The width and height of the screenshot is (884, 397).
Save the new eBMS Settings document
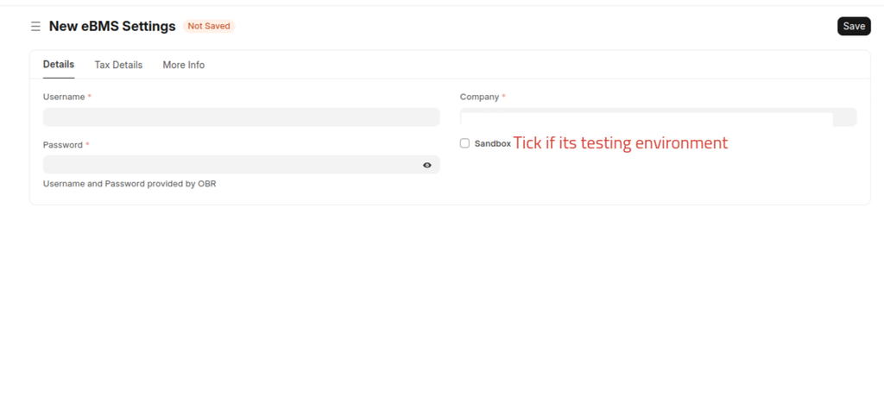point(854,26)
